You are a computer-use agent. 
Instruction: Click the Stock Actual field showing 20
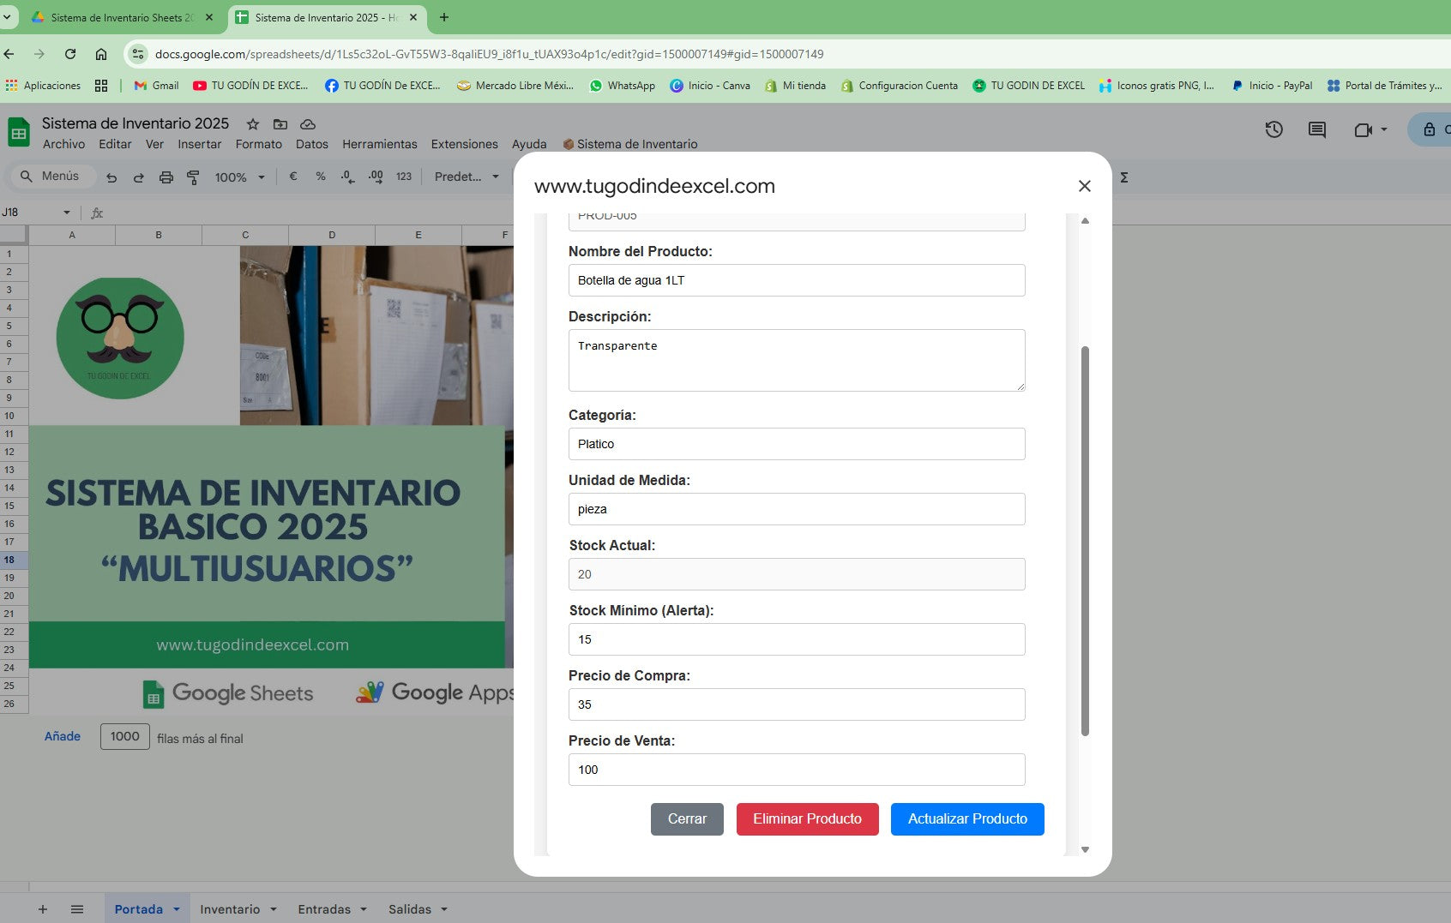[797, 574]
